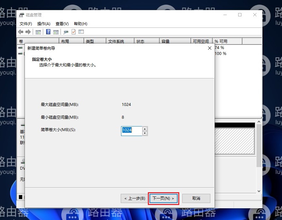Sort by the 容量 column header
The width and height of the screenshot is (282, 220).
[x=175, y=41]
